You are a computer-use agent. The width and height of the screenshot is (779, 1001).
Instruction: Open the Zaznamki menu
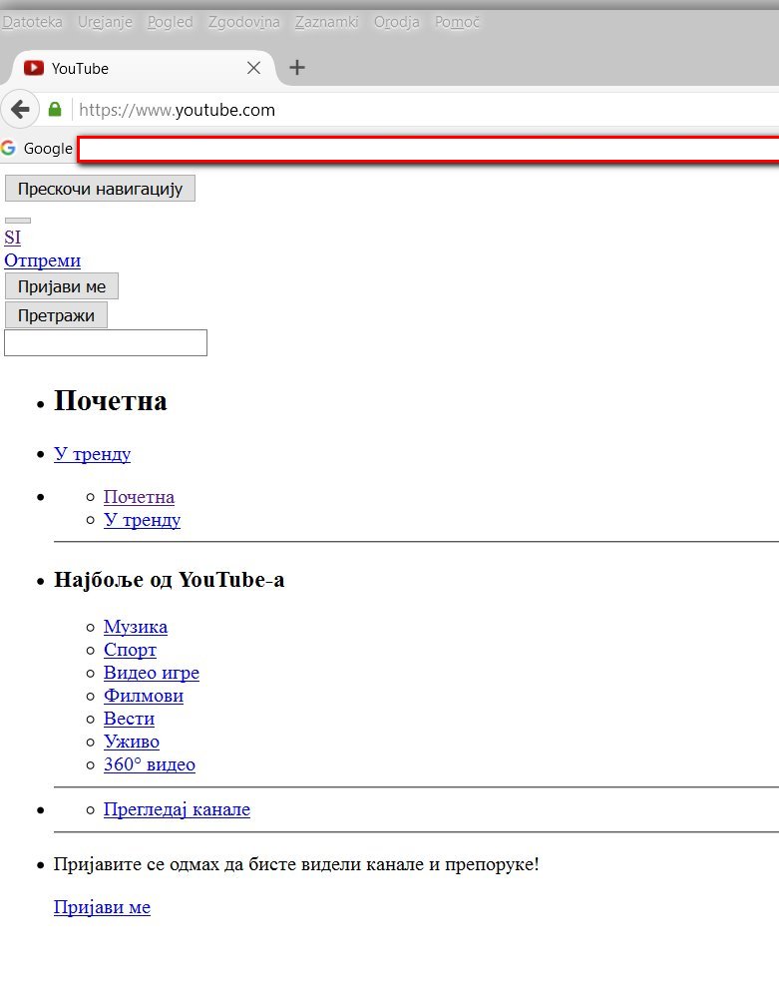pos(326,22)
